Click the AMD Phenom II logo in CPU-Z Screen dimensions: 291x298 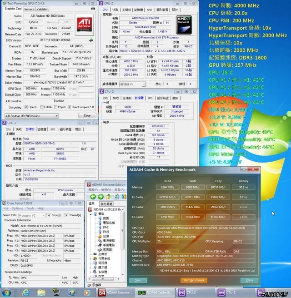184,25
